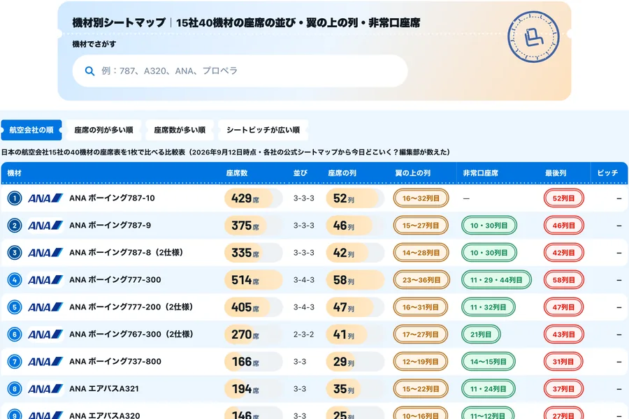Click the 非常口座席 column header

(481, 172)
